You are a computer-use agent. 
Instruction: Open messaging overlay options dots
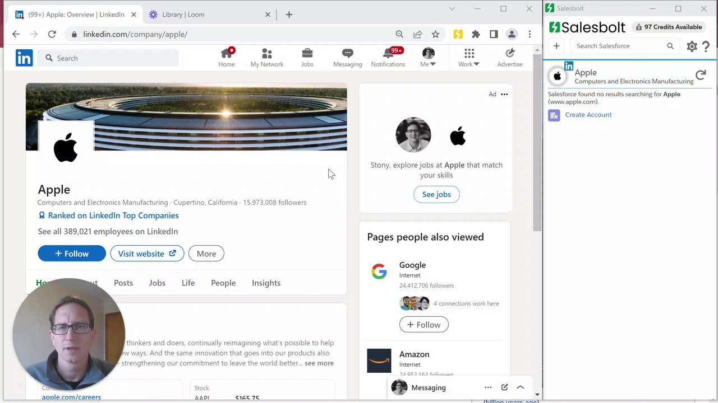(488, 387)
